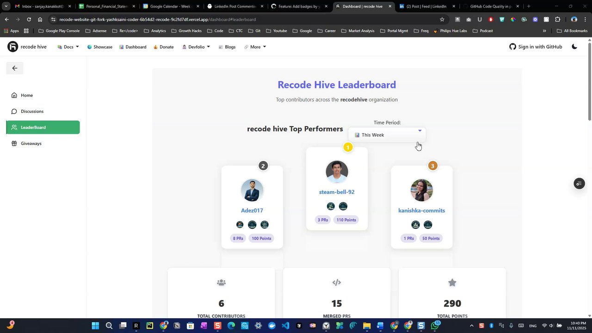
Task: Click the camera screenshot extension icon
Action: (x=469, y=19)
